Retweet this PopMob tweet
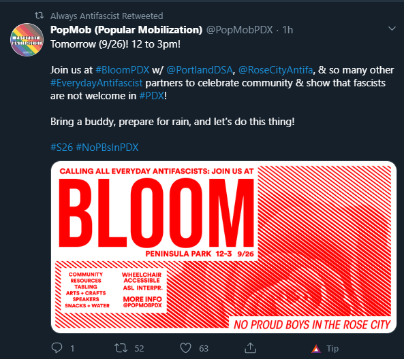Image resolution: width=404 pixels, height=359 pixels. coord(121,348)
